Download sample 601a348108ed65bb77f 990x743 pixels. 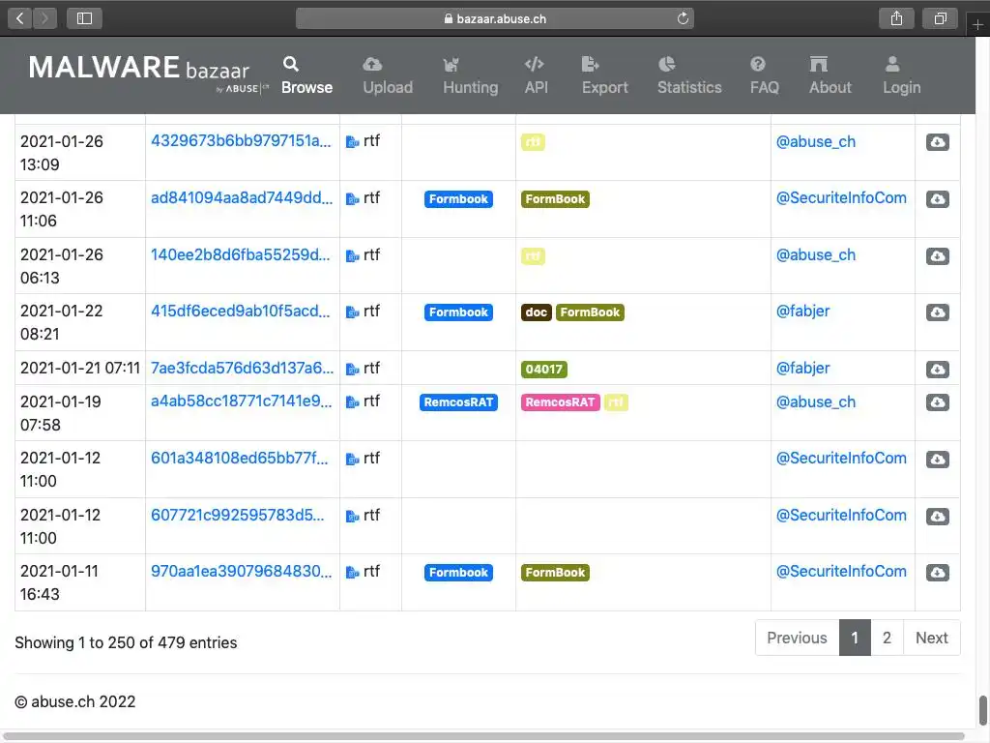pyautogui.click(x=938, y=460)
